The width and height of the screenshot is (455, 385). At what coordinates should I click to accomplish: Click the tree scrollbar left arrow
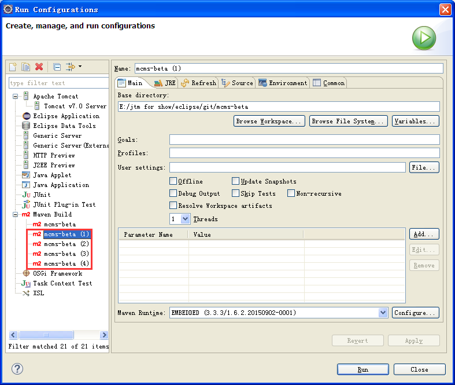coord(13,335)
